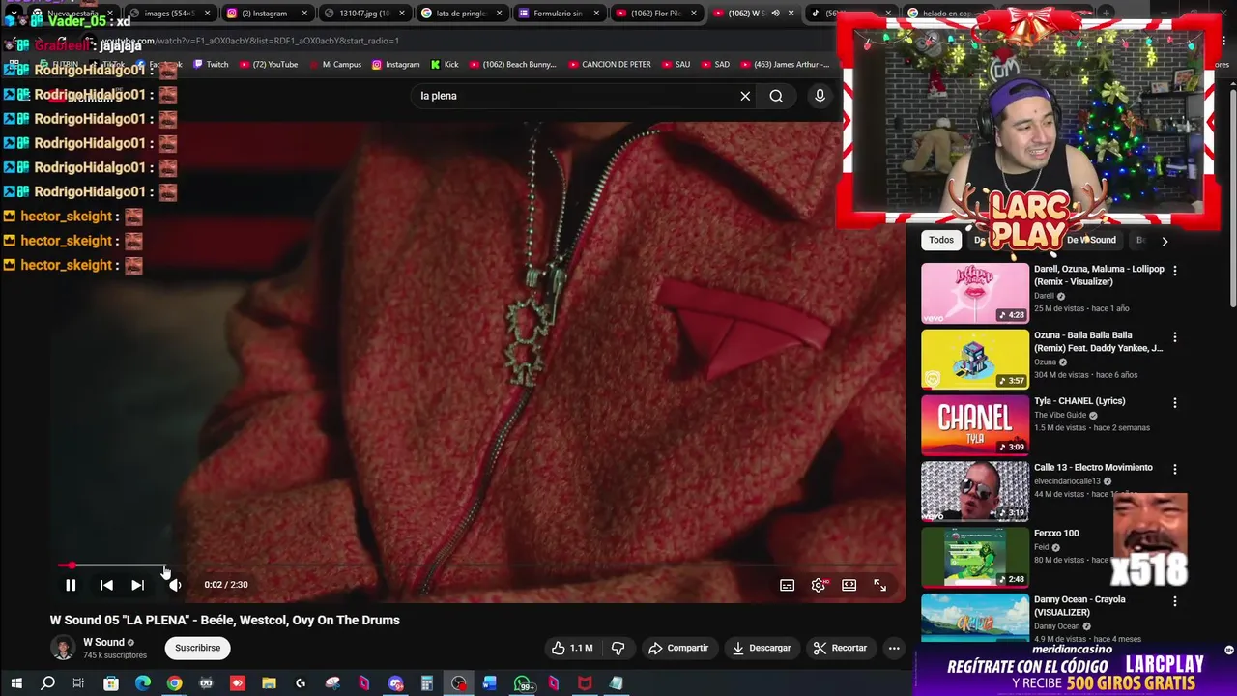
Task: Close the 131047.jpg browser tab
Action: [400, 14]
